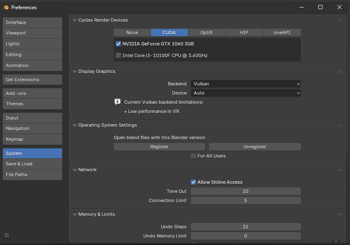Grab Network panel drag handle
Viewport: 350px width, 245px height.
coord(339,170)
